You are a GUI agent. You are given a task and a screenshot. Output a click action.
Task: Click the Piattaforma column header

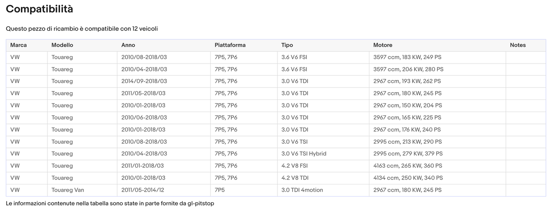tap(230, 45)
